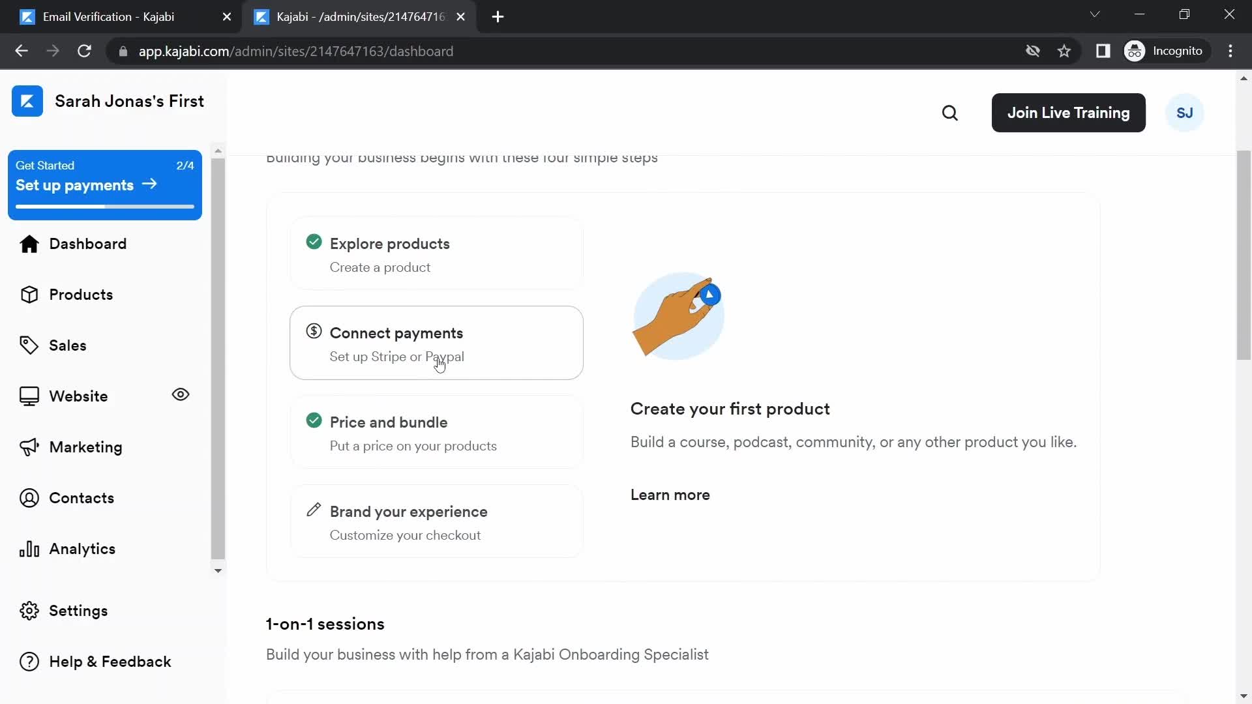
Task: Open the browser side panel icon
Action: pos(1103,51)
